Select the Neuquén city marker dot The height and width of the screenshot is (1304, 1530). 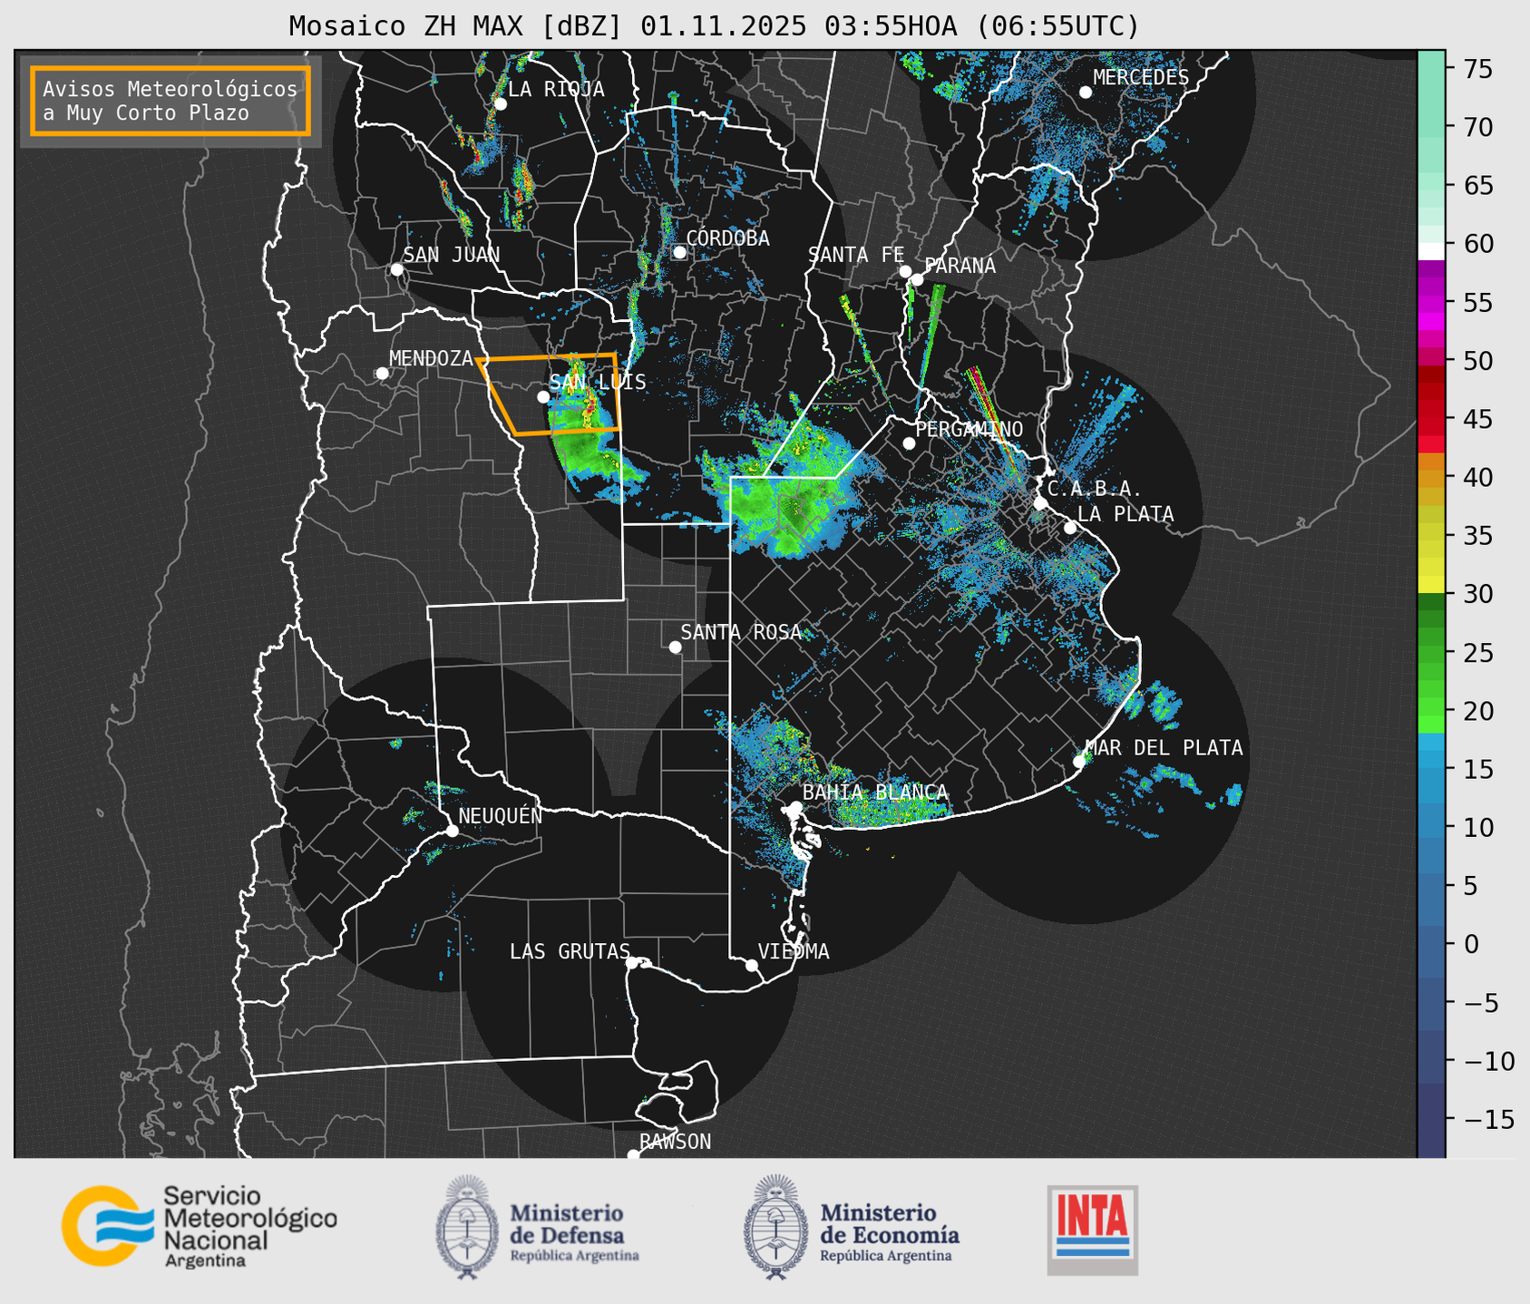click(x=452, y=831)
